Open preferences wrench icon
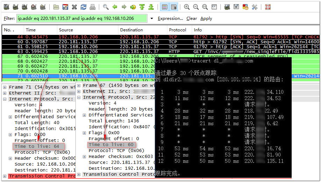 point(255,7)
